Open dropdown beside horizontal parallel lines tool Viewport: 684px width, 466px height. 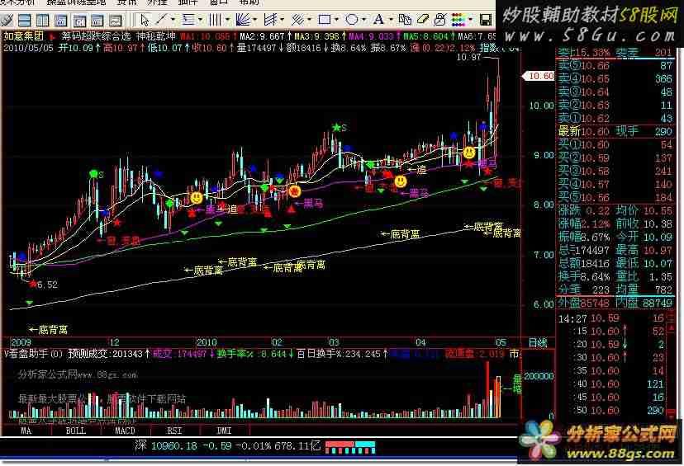[x=200, y=20]
